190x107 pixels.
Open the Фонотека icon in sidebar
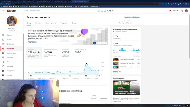click(x=3, y=66)
